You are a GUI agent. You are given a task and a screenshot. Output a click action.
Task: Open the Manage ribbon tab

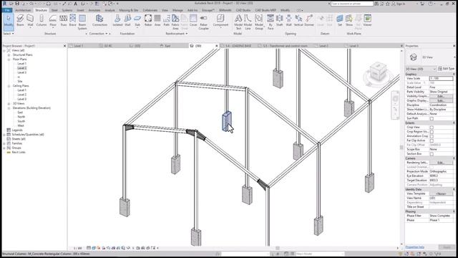click(x=177, y=10)
